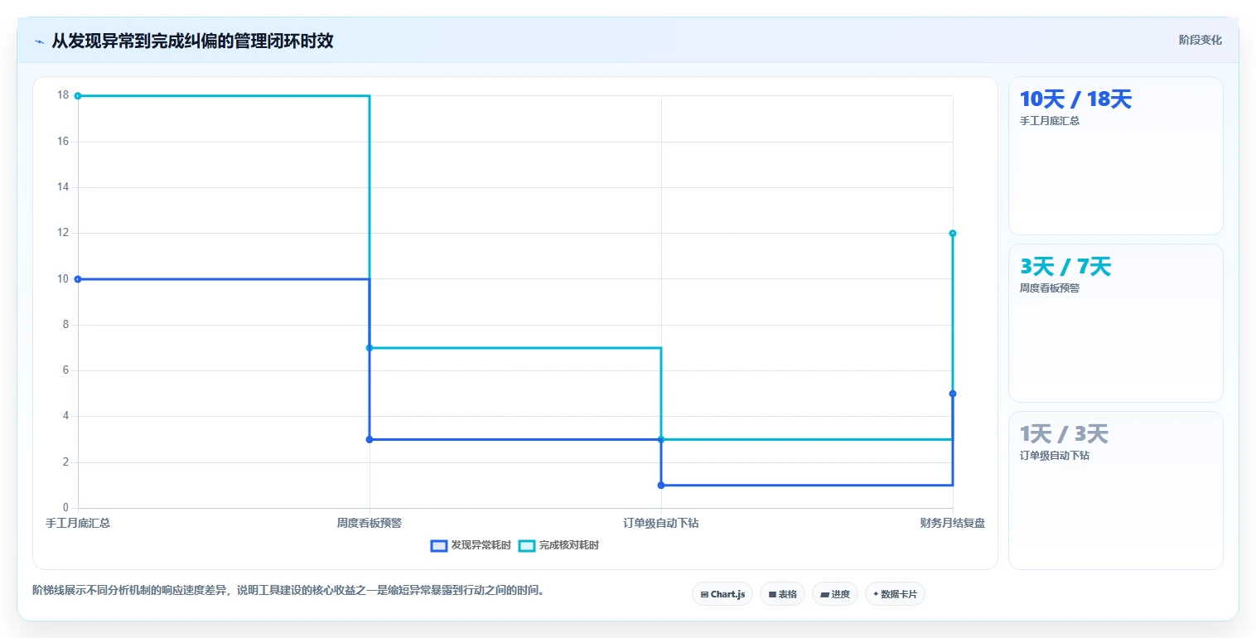The height and width of the screenshot is (638, 1256).
Task: Click the footer description starting with 阶梯线展示
Action: tap(288, 591)
